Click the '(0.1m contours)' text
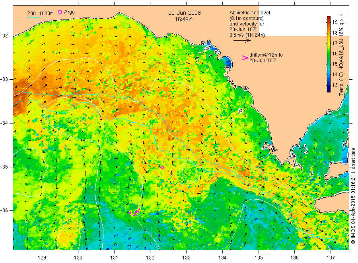358x263 pixels. [247, 18]
